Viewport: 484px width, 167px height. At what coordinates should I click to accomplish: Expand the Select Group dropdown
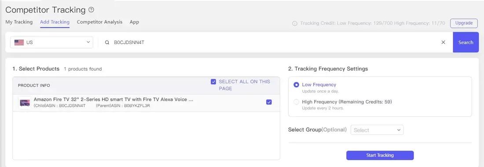coord(377,130)
